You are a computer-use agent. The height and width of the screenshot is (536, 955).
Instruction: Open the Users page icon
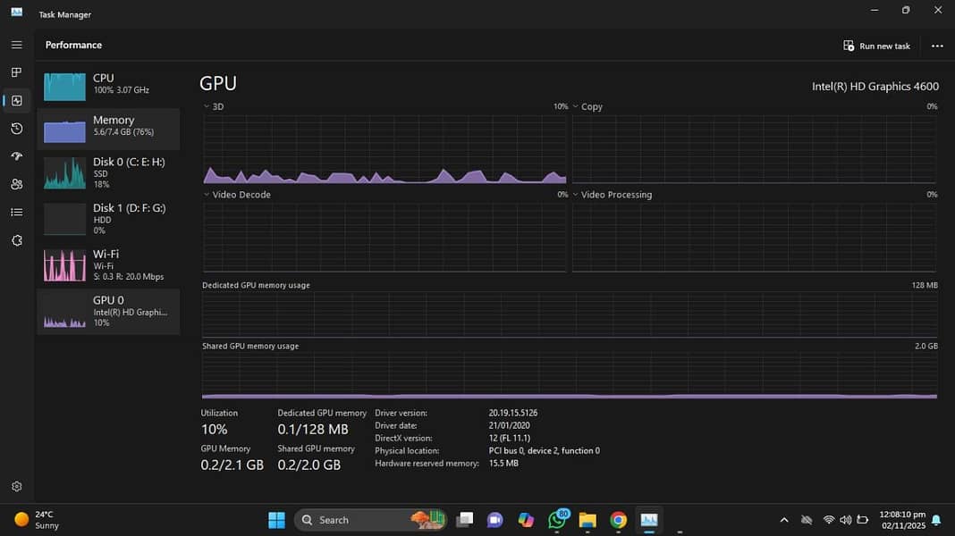tap(16, 184)
